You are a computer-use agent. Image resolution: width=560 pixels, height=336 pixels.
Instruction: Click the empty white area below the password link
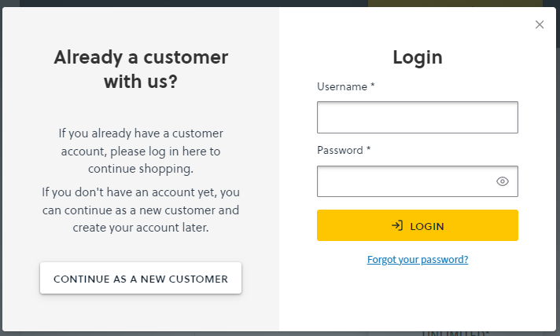[417, 299]
